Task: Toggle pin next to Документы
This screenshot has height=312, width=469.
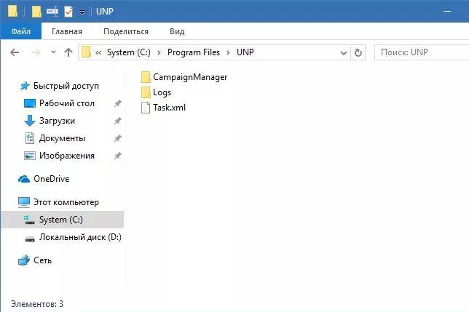Action: pos(117,138)
